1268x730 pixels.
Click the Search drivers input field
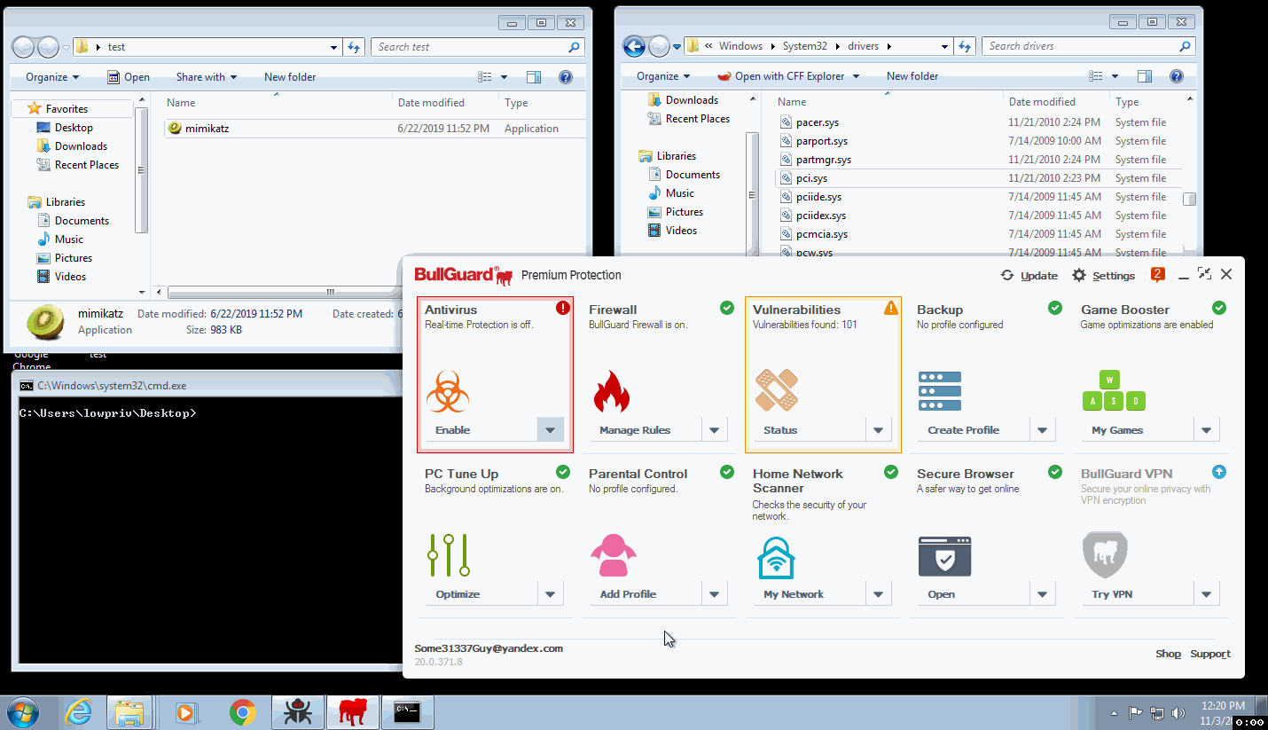point(1088,46)
